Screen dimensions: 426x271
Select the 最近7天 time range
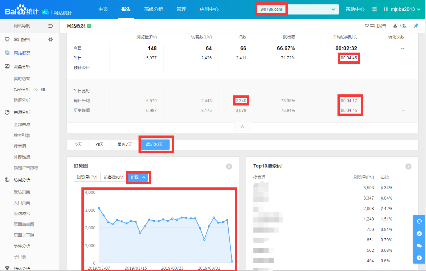pos(125,144)
